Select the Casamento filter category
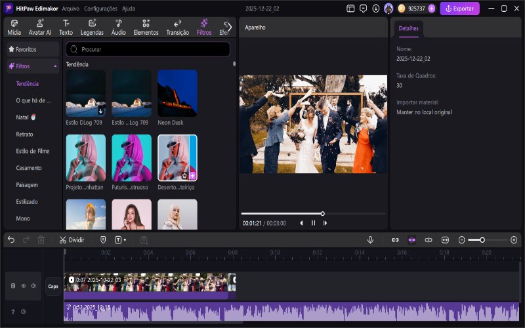The width and height of the screenshot is (525, 328). (29, 168)
